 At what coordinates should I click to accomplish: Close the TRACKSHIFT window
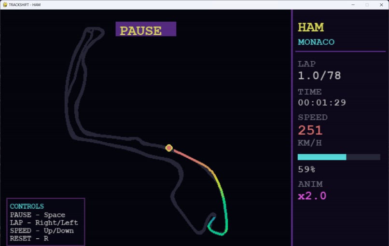pyautogui.click(x=381, y=5)
